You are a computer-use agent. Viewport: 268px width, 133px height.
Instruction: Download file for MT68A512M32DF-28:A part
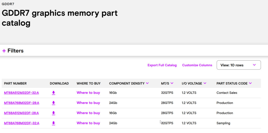click(x=53, y=113)
